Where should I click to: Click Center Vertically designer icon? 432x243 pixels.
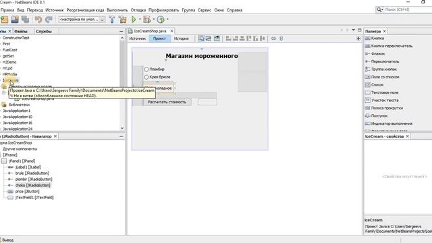(263, 38)
